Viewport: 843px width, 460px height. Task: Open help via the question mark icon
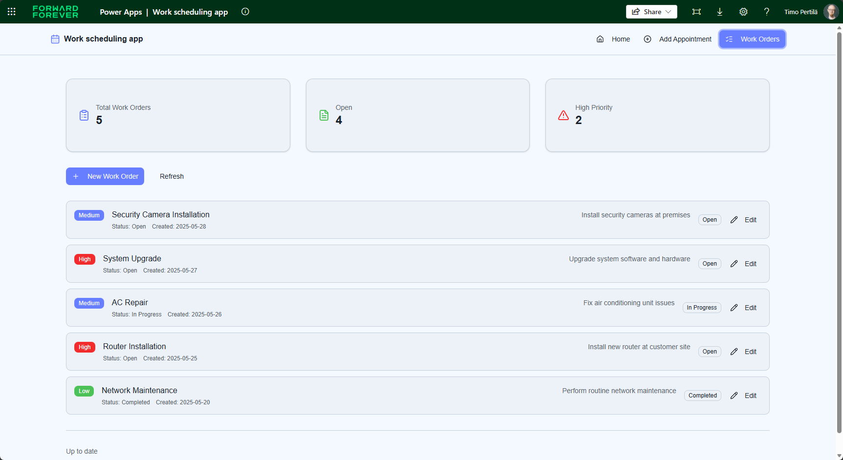click(767, 12)
